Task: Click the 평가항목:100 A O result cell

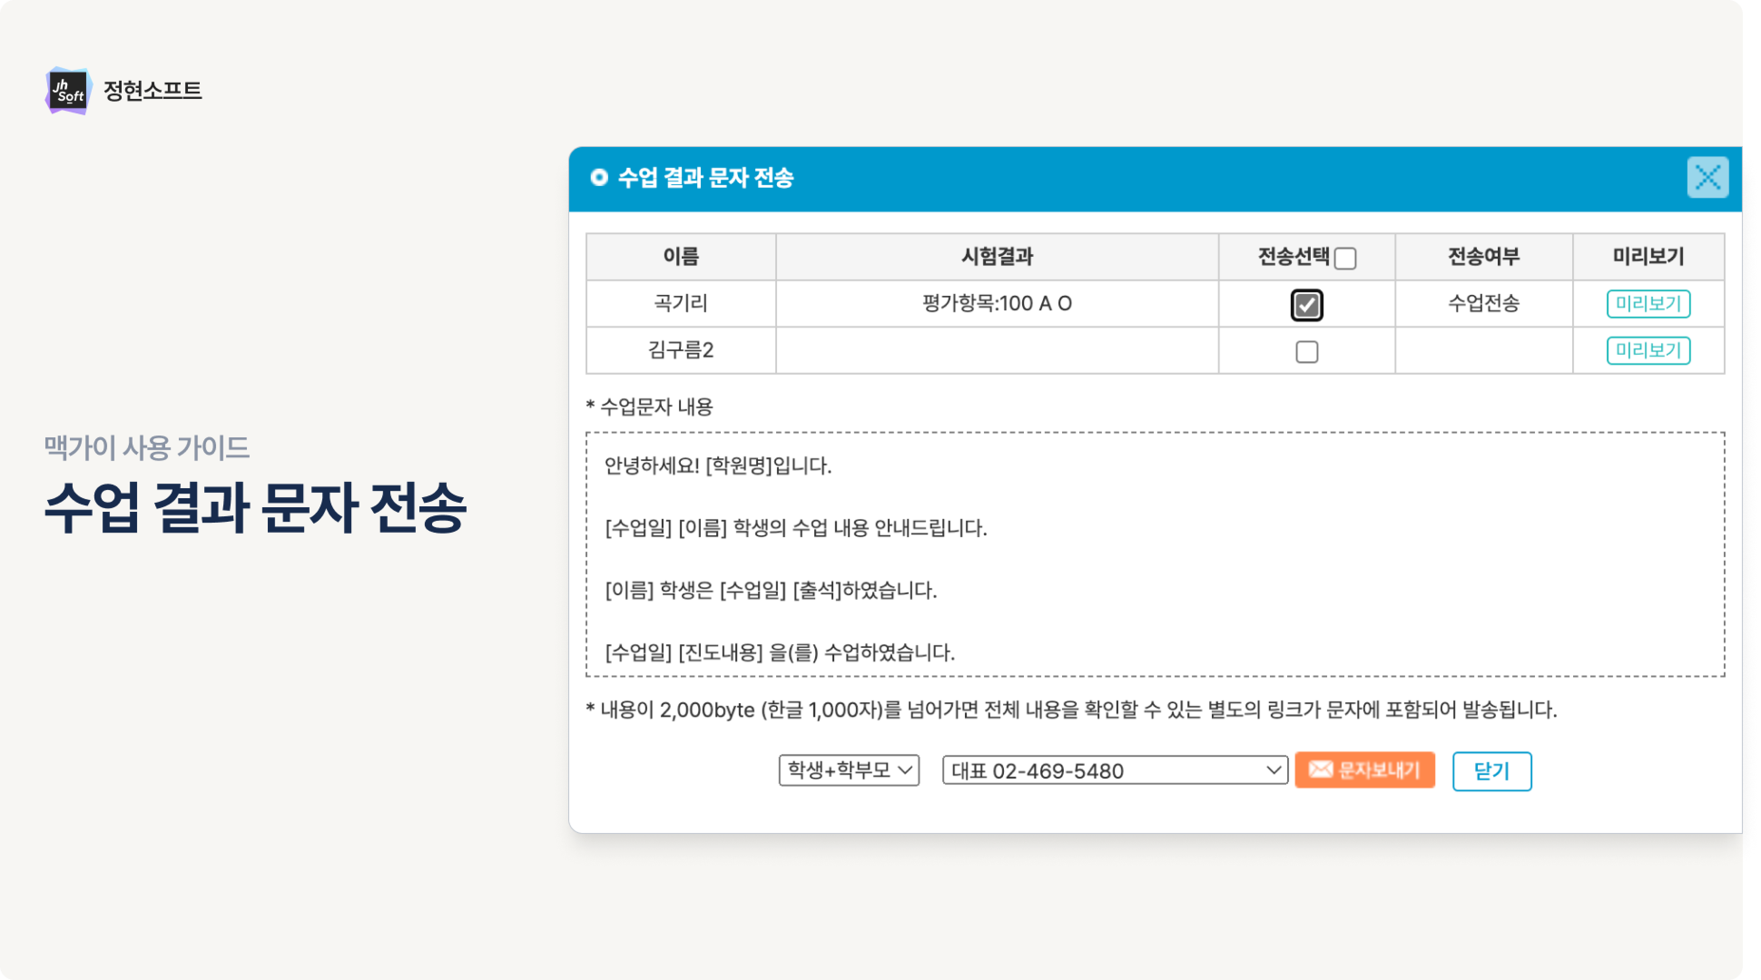Action: pyautogui.click(x=997, y=304)
